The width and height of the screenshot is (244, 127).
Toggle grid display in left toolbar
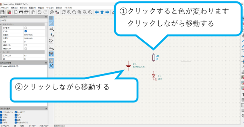(x=51, y=18)
